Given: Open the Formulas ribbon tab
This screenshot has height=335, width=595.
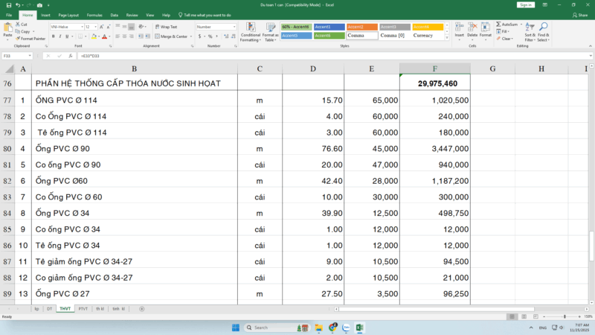Looking at the screenshot, I should [94, 14].
